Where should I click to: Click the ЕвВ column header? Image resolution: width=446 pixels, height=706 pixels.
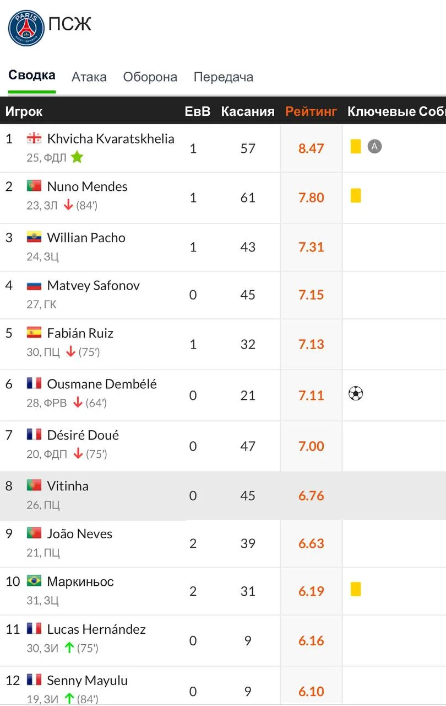pos(198,111)
